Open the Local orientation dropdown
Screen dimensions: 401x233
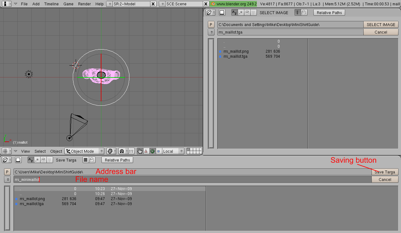(x=172, y=151)
